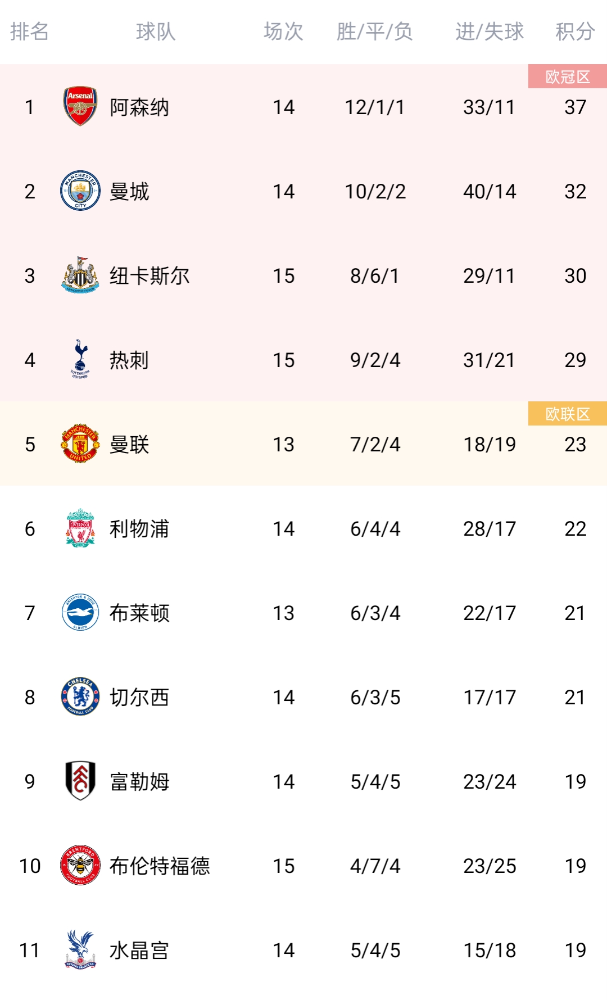Open the 布伦特福德 team name
The width and height of the screenshot is (607, 1000).
pos(160,866)
